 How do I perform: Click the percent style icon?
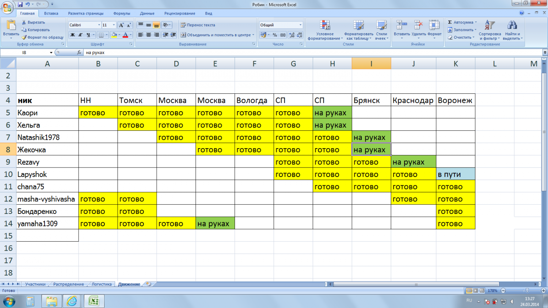point(275,35)
